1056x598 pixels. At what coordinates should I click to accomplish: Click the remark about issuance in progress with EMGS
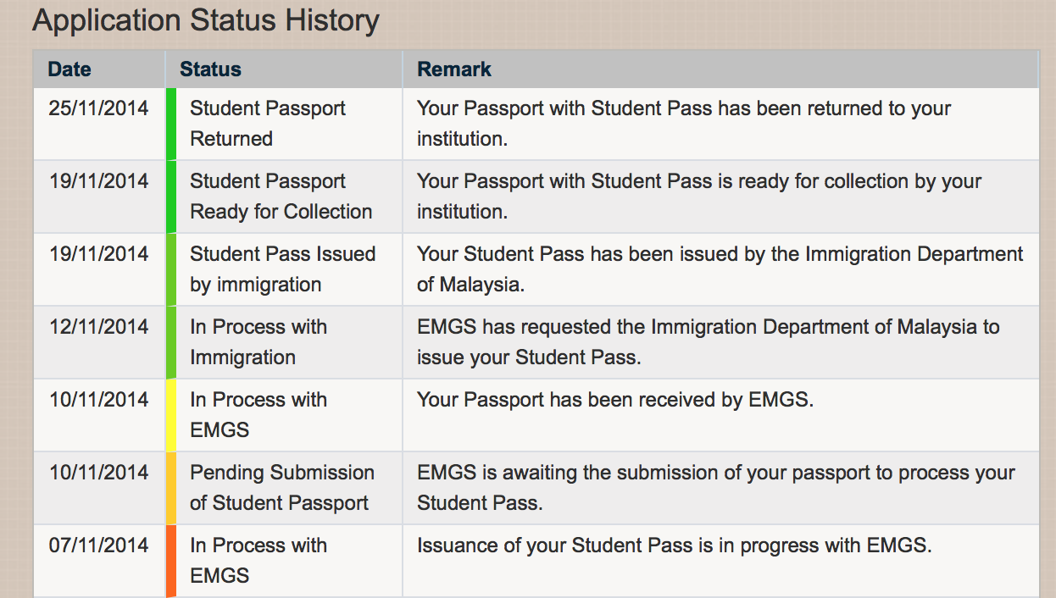pyautogui.click(x=675, y=545)
